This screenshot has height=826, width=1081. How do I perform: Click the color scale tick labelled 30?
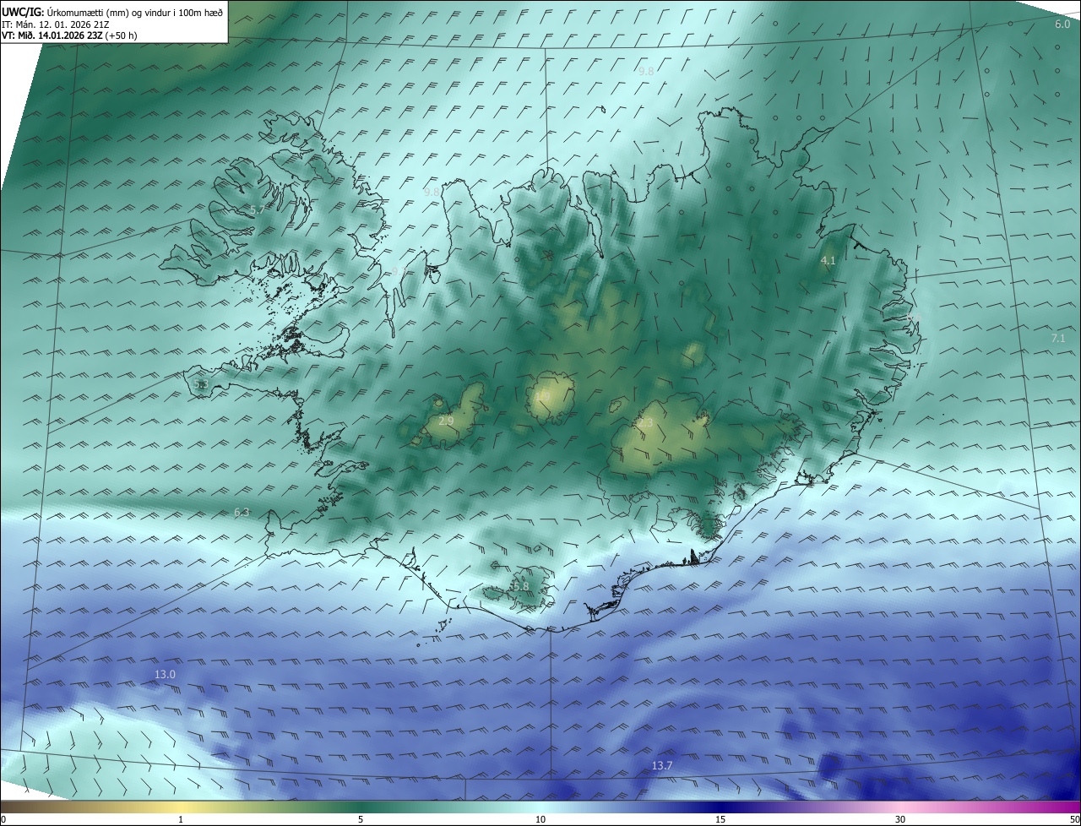(x=900, y=819)
